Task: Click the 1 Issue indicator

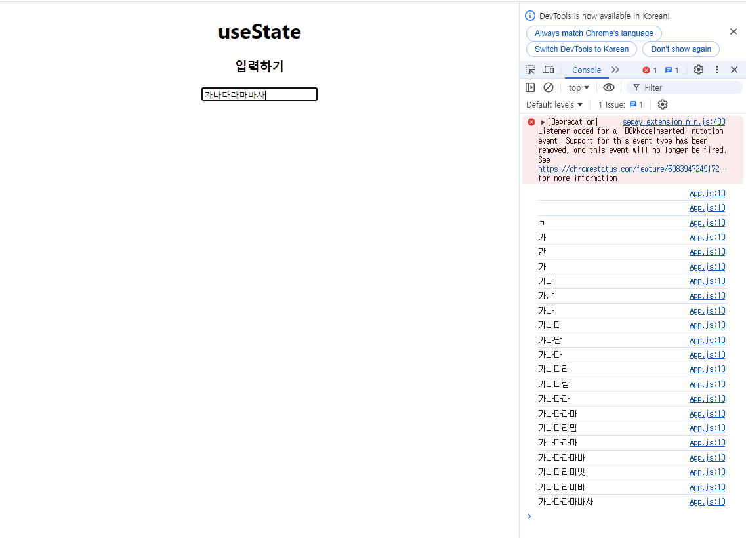Action: click(620, 104)
